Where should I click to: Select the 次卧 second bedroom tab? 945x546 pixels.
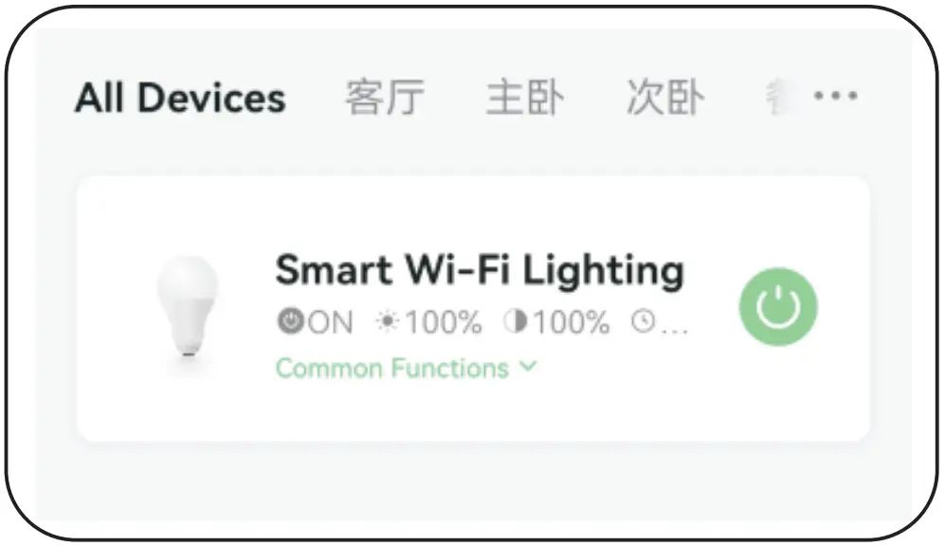(x=664, y=96)
